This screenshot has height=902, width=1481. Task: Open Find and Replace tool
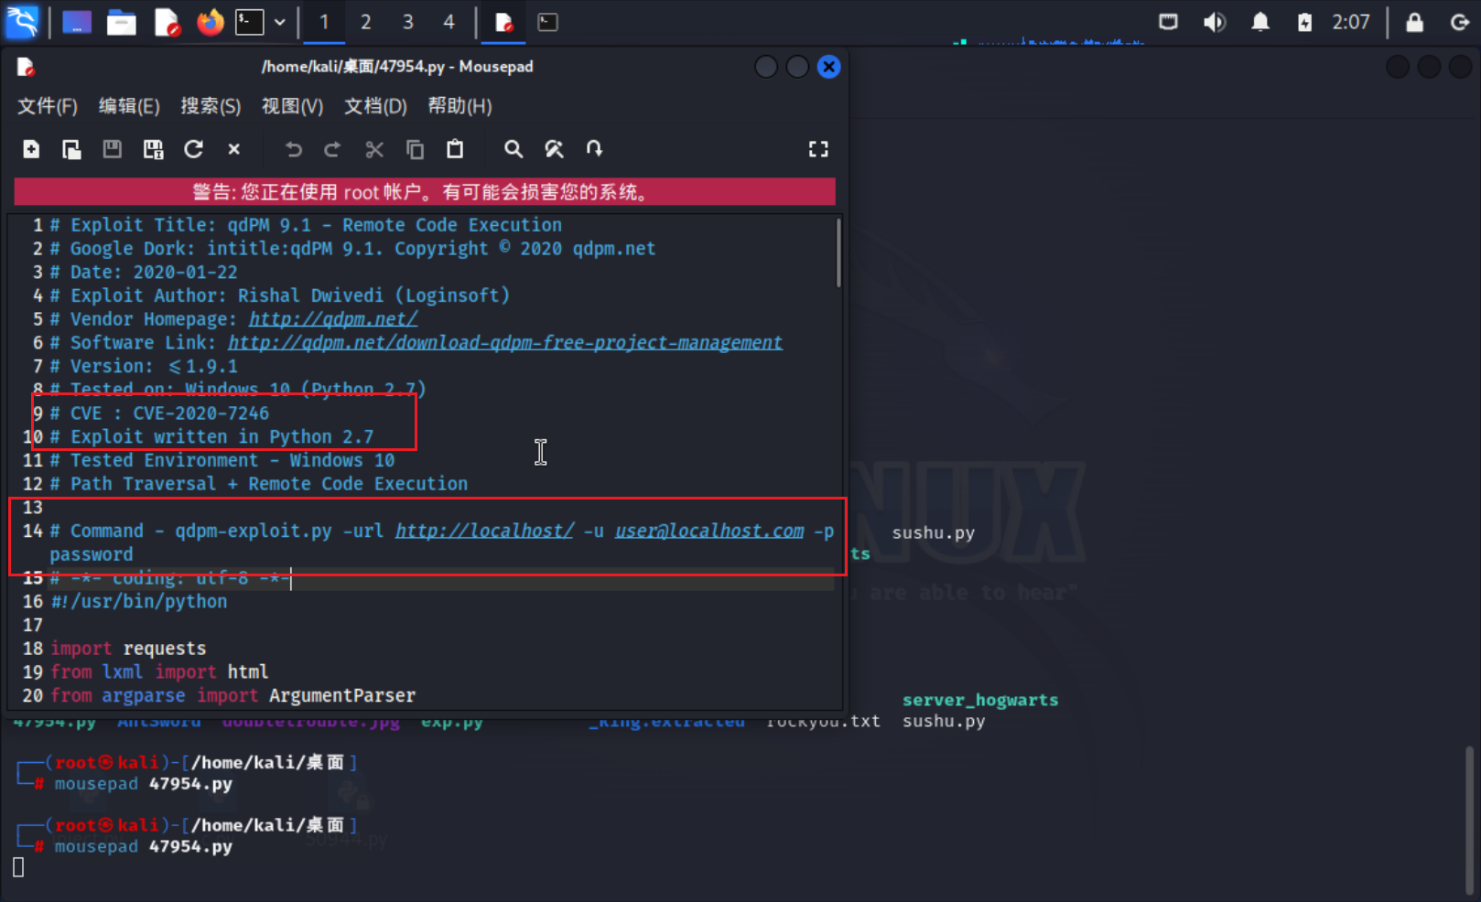tap(554, 149)
